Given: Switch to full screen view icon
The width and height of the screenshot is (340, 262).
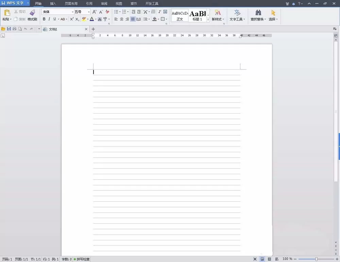Looking at the screenshot, I should tap(255, 259).
